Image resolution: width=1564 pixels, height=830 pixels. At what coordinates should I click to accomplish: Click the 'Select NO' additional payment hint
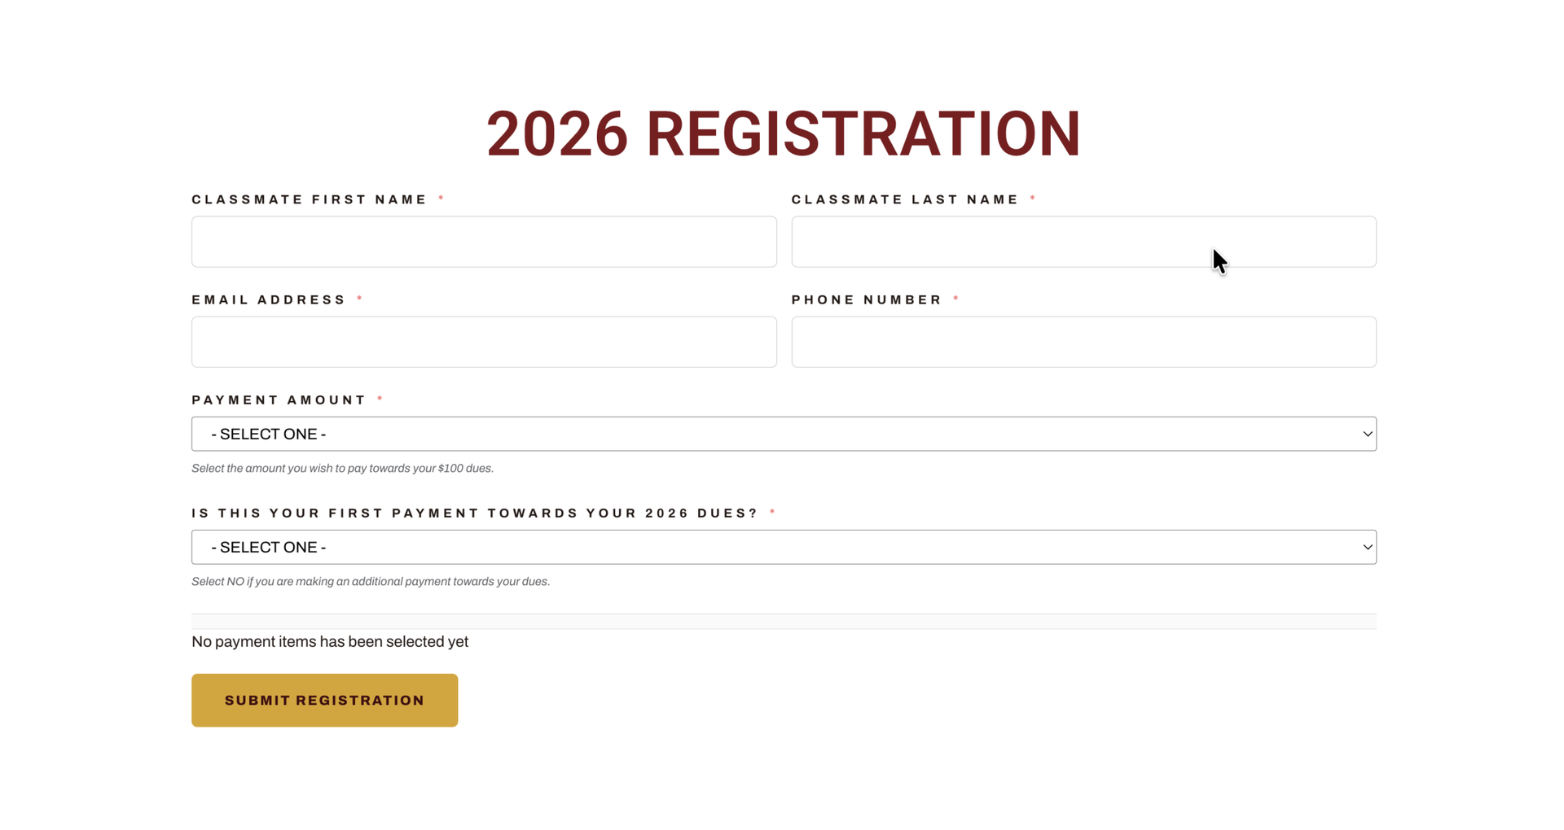click(x=371, y=581)
